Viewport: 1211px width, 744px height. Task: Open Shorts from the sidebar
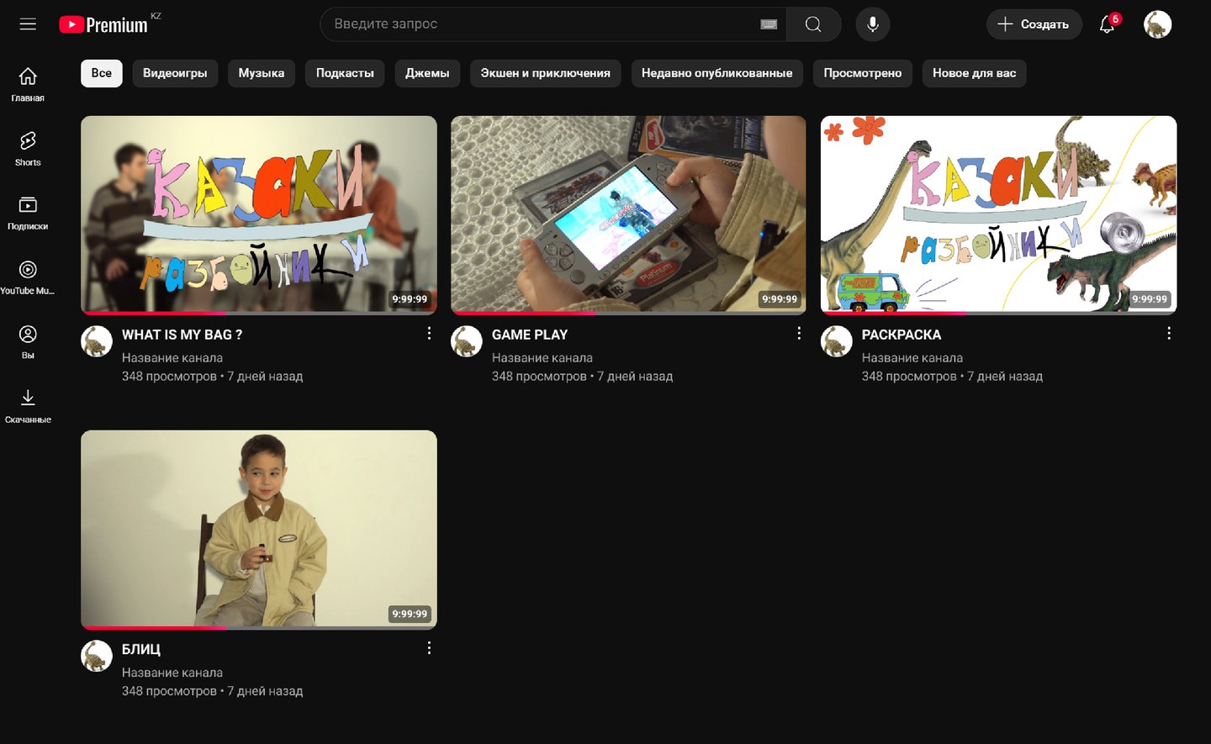coord(28,148)
